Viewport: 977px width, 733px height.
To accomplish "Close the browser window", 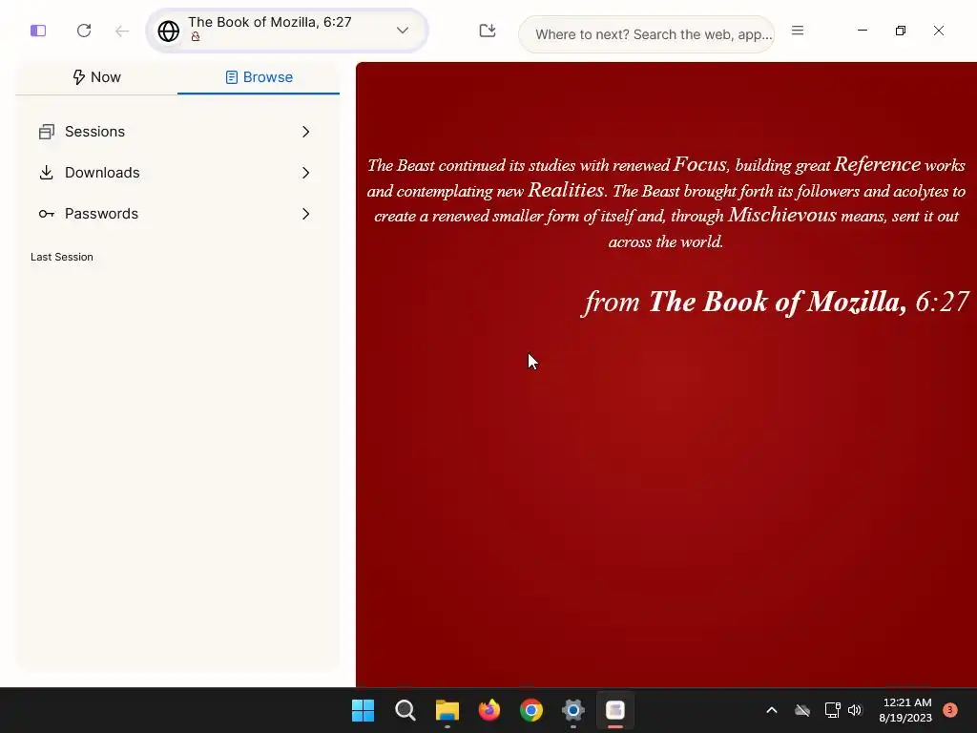I will [x=939, y=31].
